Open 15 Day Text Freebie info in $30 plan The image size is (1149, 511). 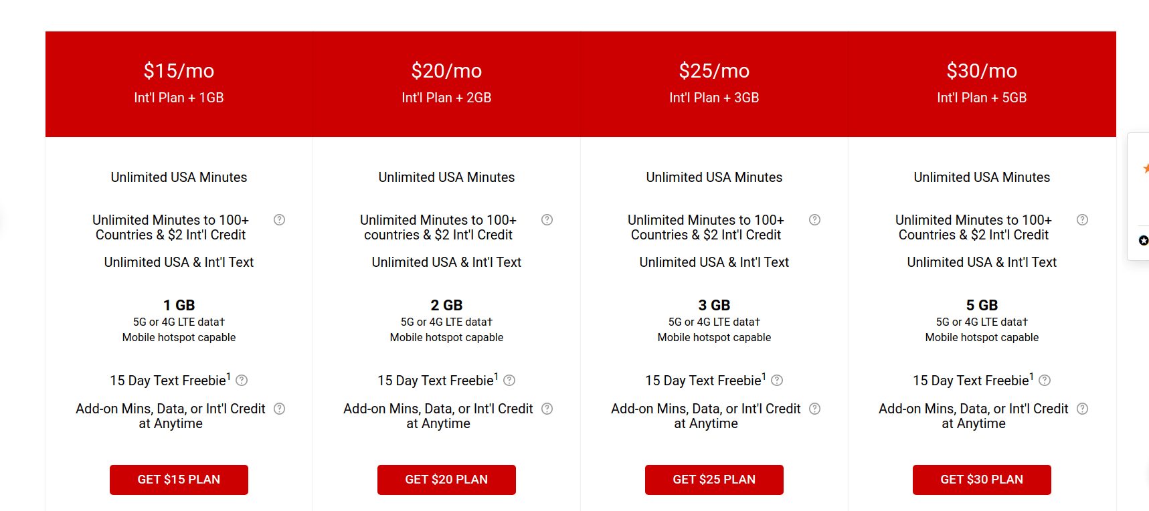pos(1045,381)
